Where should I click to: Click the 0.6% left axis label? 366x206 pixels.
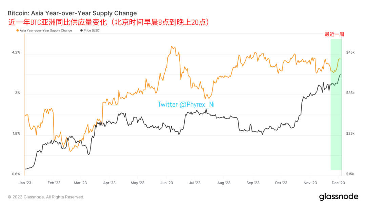tap(16, 174)
